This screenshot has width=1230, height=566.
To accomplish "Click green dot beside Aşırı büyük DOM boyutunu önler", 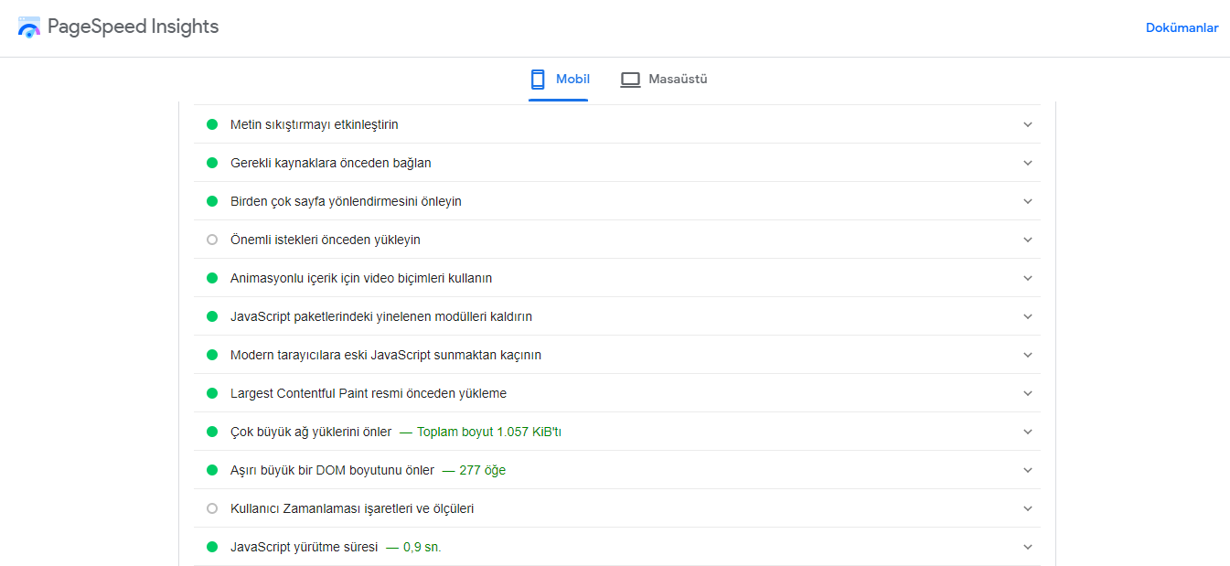I will pos(212,470).
